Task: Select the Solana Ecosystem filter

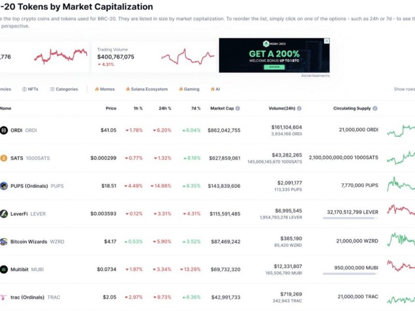Action: (147, 89)
